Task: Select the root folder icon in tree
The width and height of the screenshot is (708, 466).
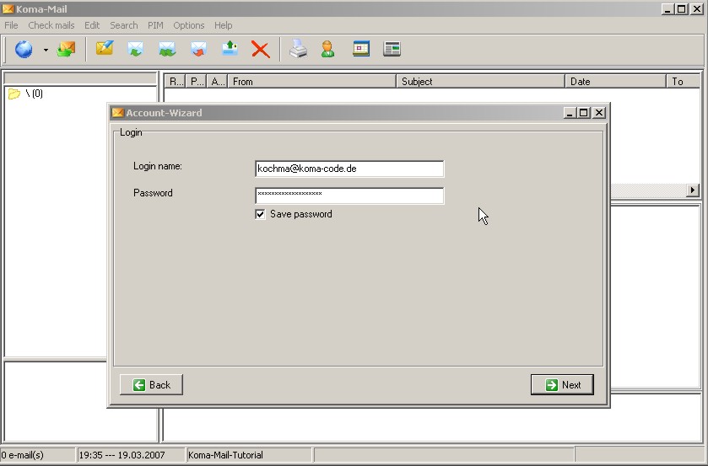Action: click(14, 94)
